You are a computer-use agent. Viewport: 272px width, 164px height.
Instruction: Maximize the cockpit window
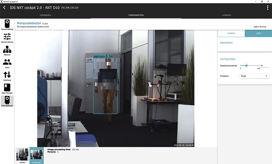tap(262, 1)
